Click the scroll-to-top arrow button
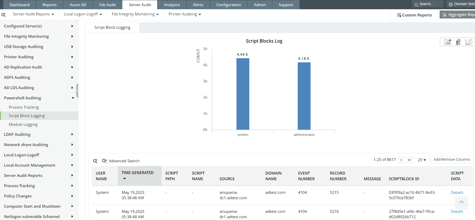Viewport: 475px width, 220px height. click(x=461, y=202)
